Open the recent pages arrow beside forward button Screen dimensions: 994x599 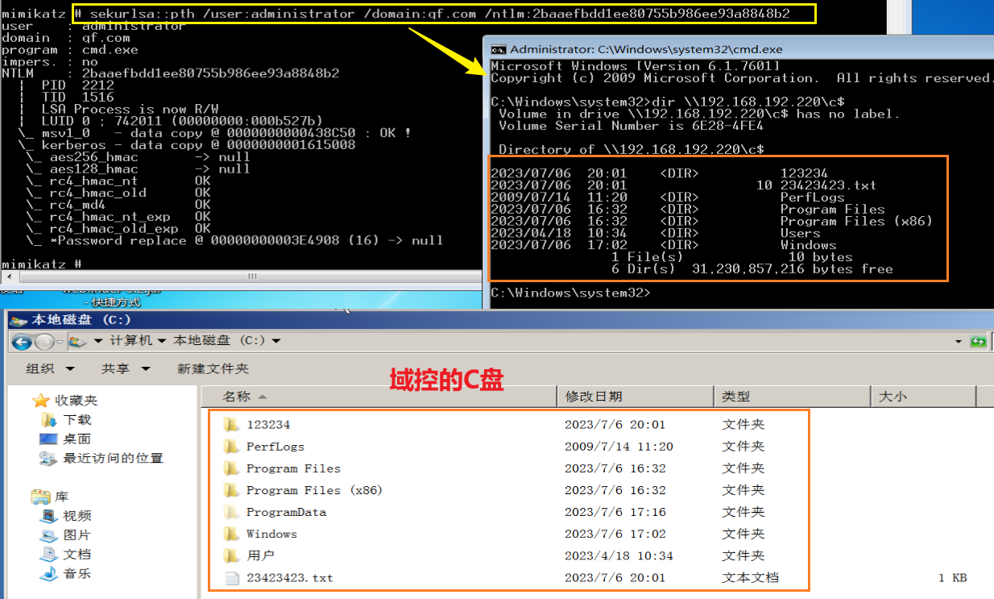[60, 342]
